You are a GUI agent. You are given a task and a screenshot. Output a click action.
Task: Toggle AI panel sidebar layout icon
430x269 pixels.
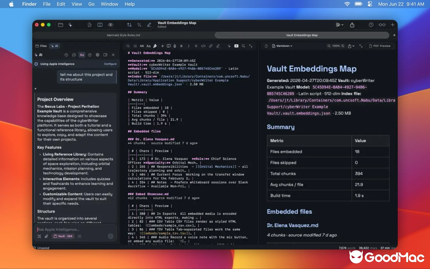pos(105,55)
